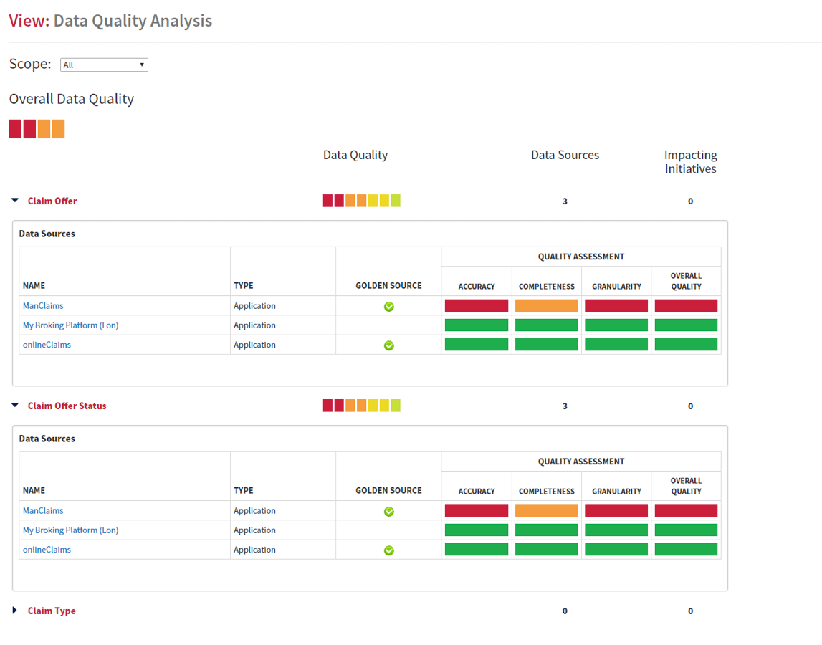
Task: Click My Broking Platform Overall Quality bar under Claim Offer
Action: click(687, 325)
